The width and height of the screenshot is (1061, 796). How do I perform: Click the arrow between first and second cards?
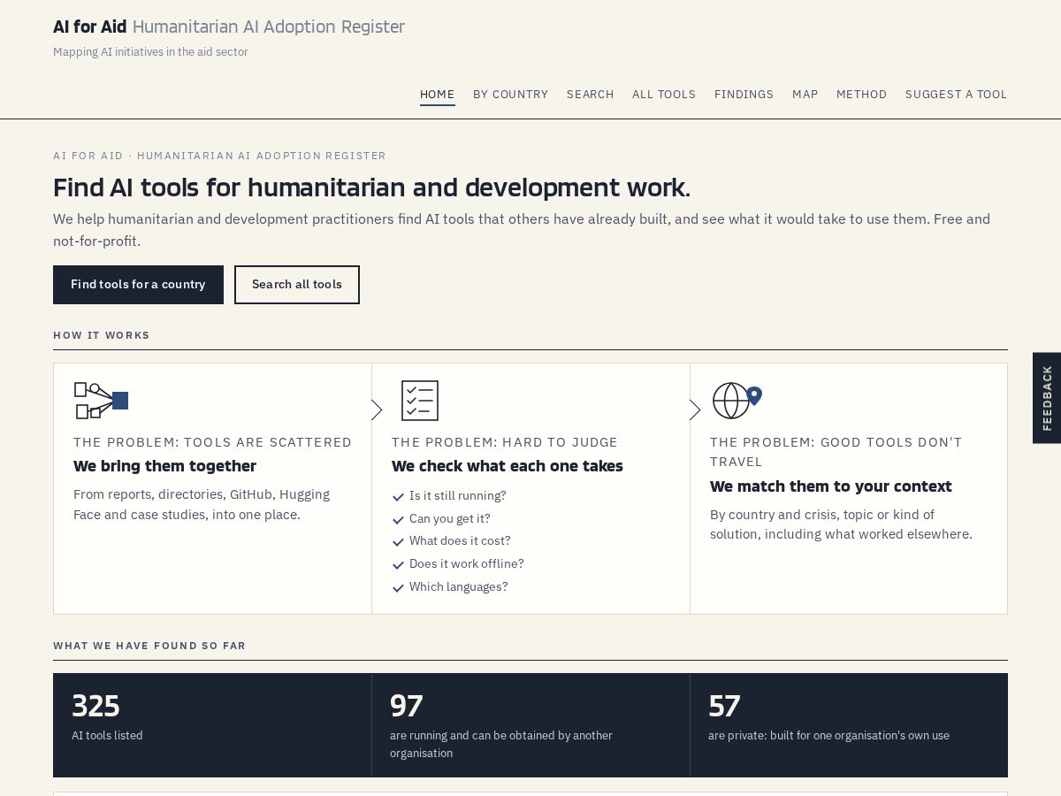tap(377, 409)
